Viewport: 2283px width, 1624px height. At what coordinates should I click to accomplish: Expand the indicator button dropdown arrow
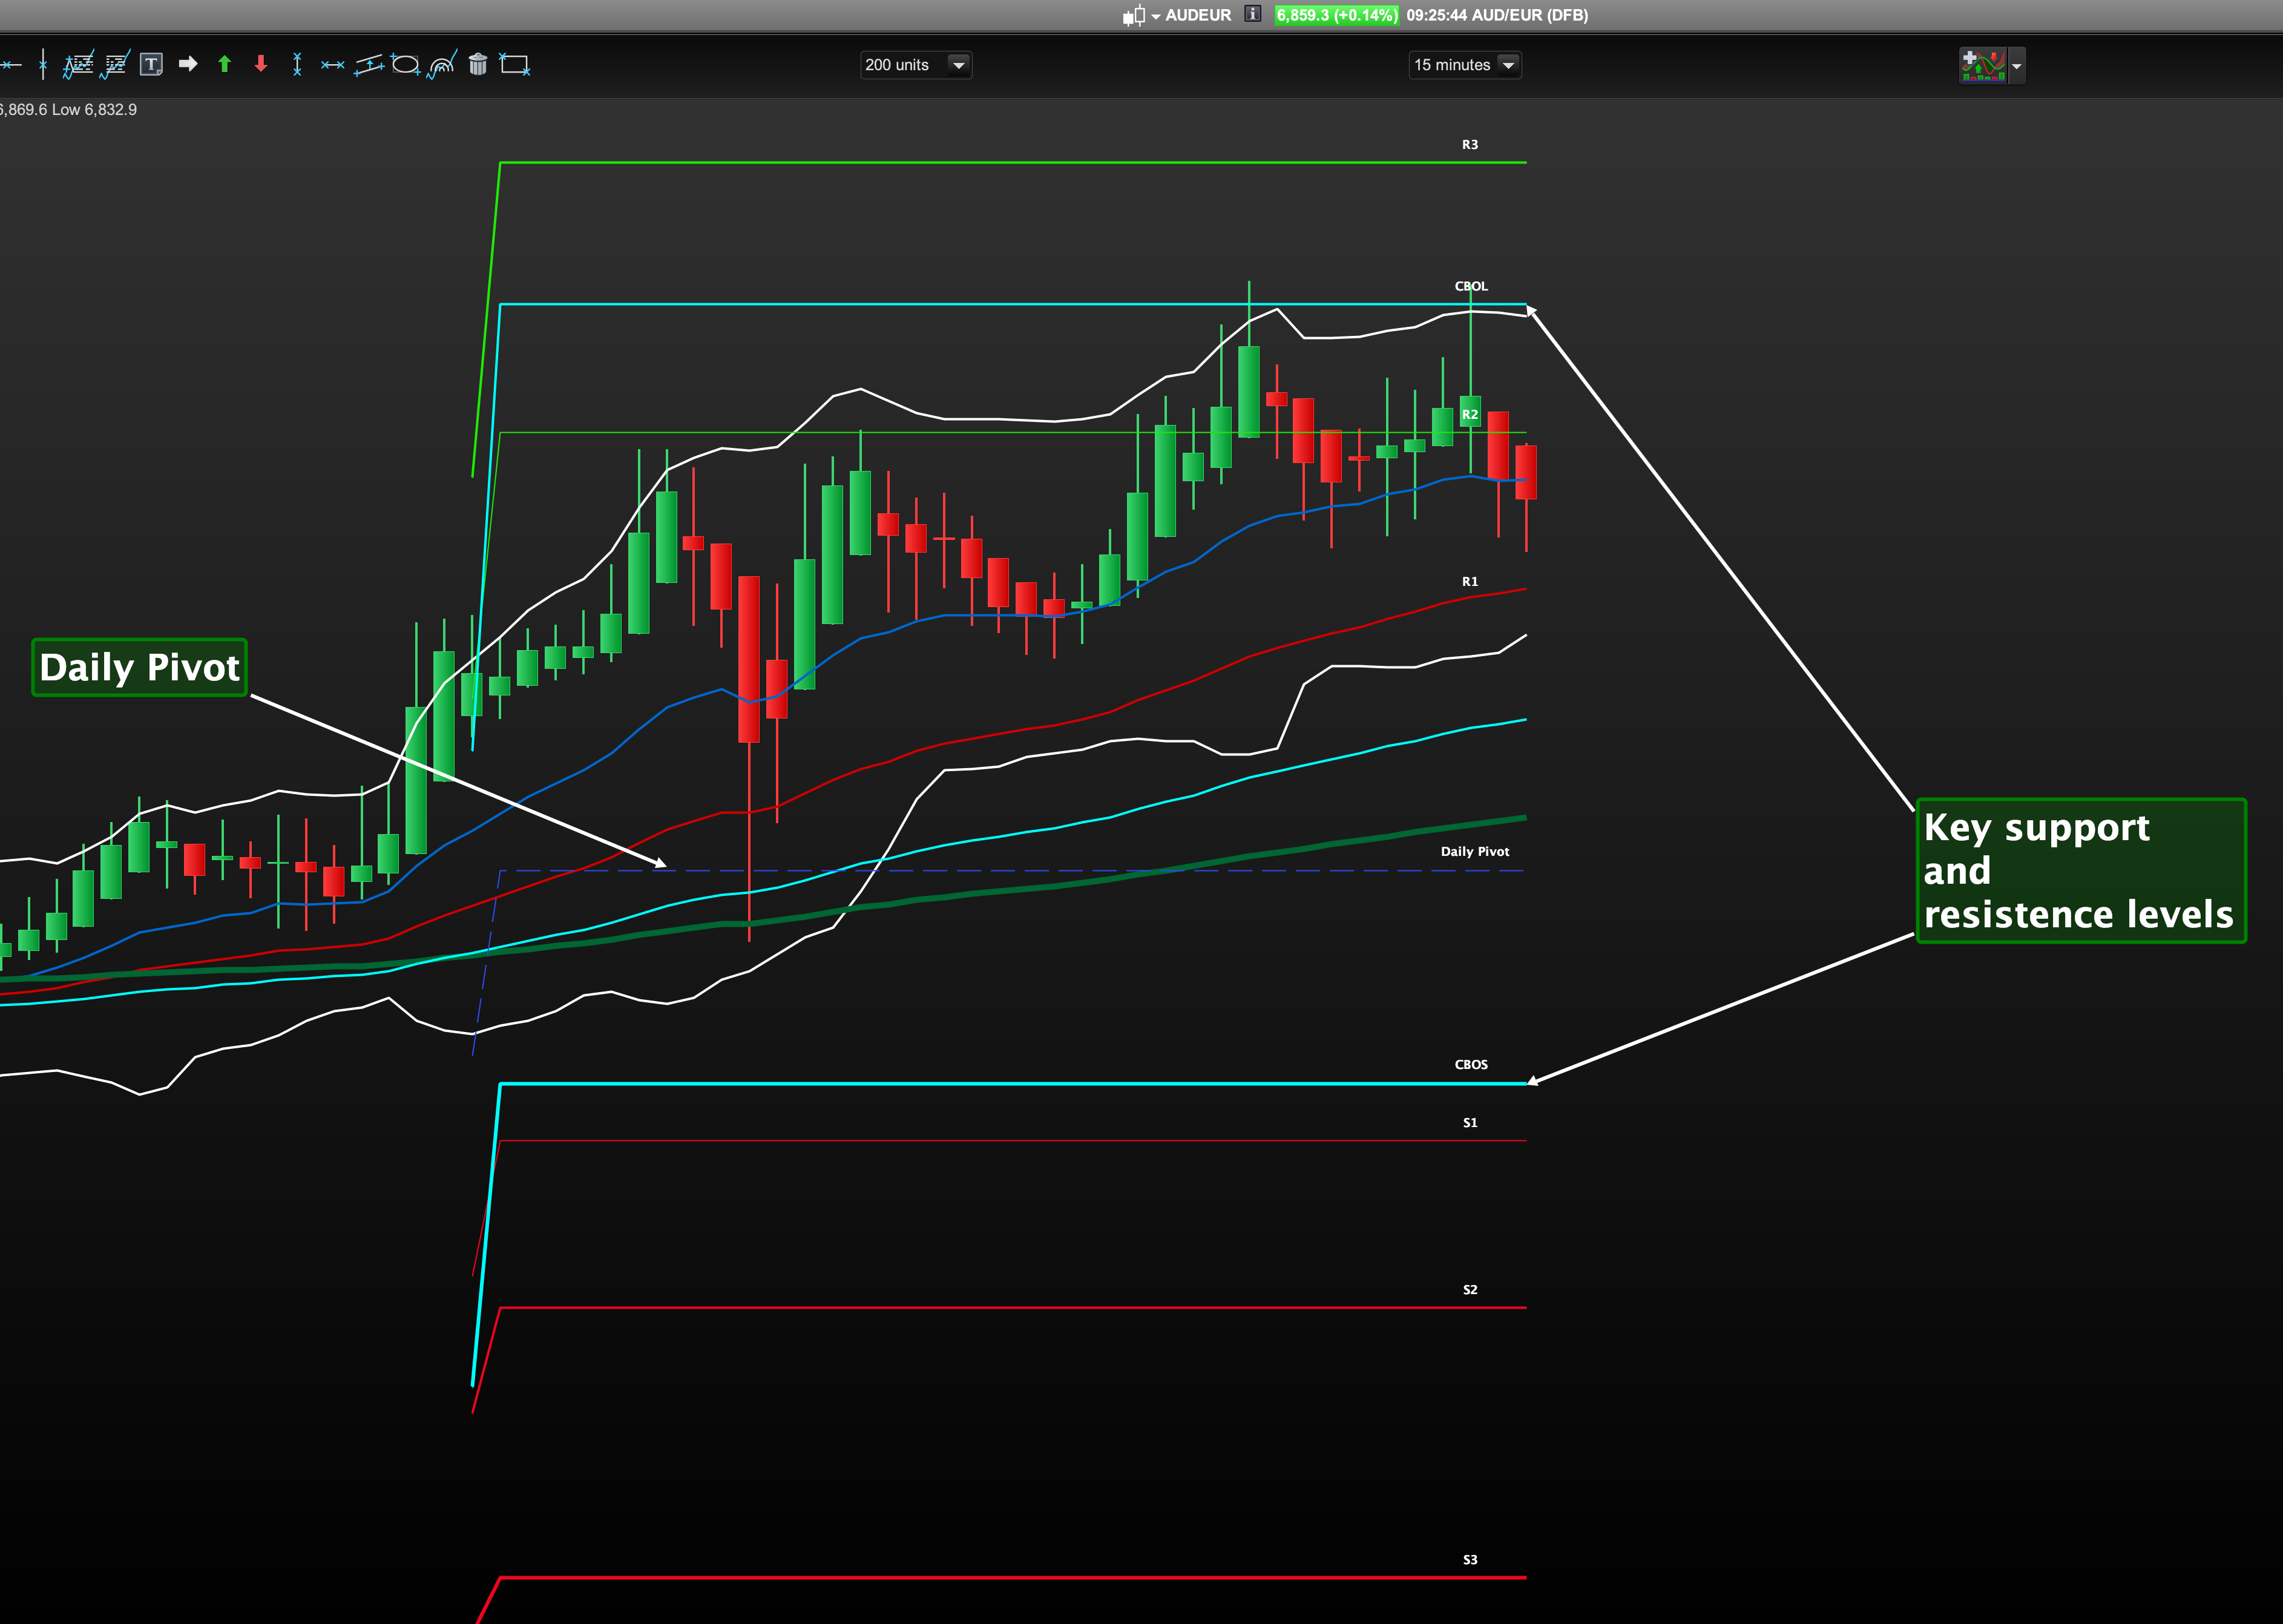[x=2017, y=66]
